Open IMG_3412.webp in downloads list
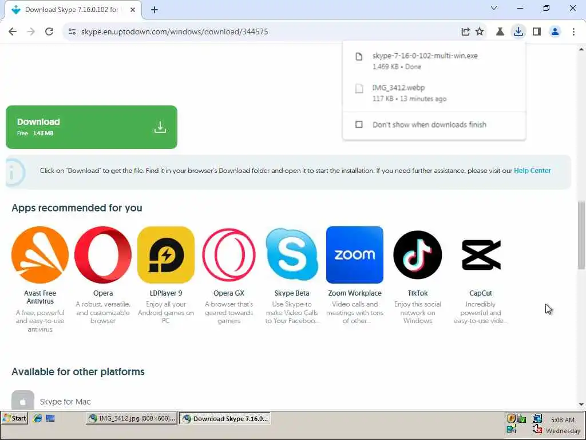This screenshot has width=586, height=440. (434, 93)
